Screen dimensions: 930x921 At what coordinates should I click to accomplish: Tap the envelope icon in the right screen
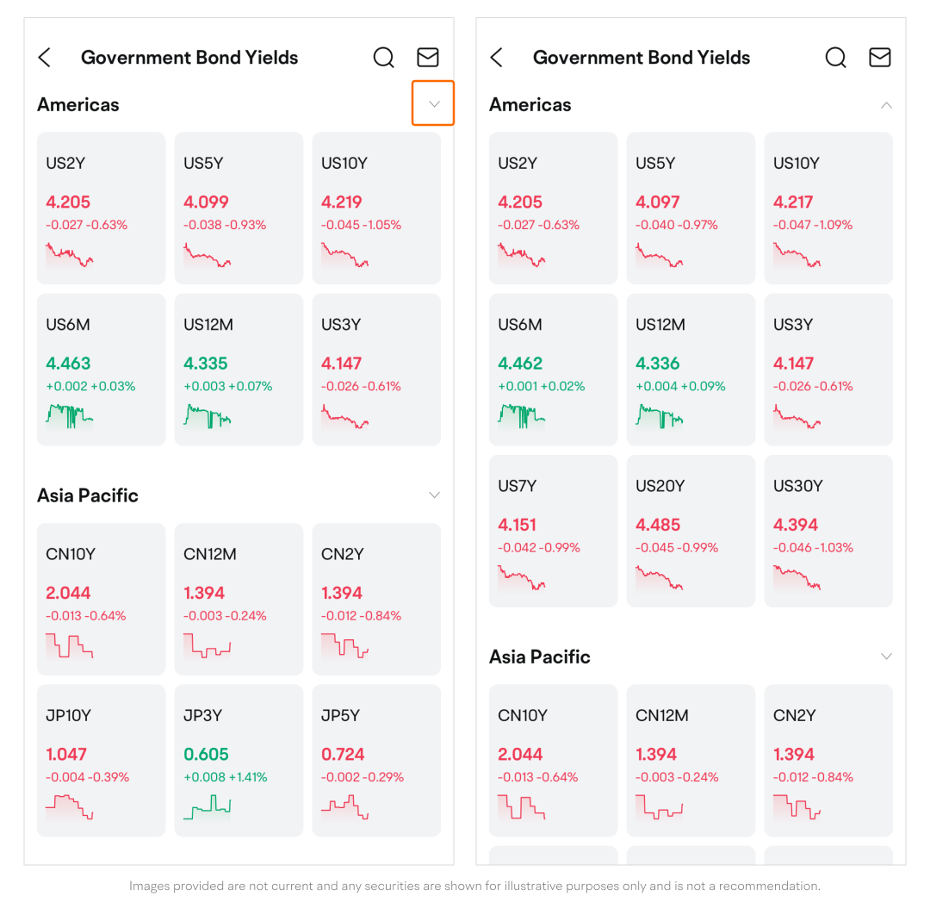880,58
